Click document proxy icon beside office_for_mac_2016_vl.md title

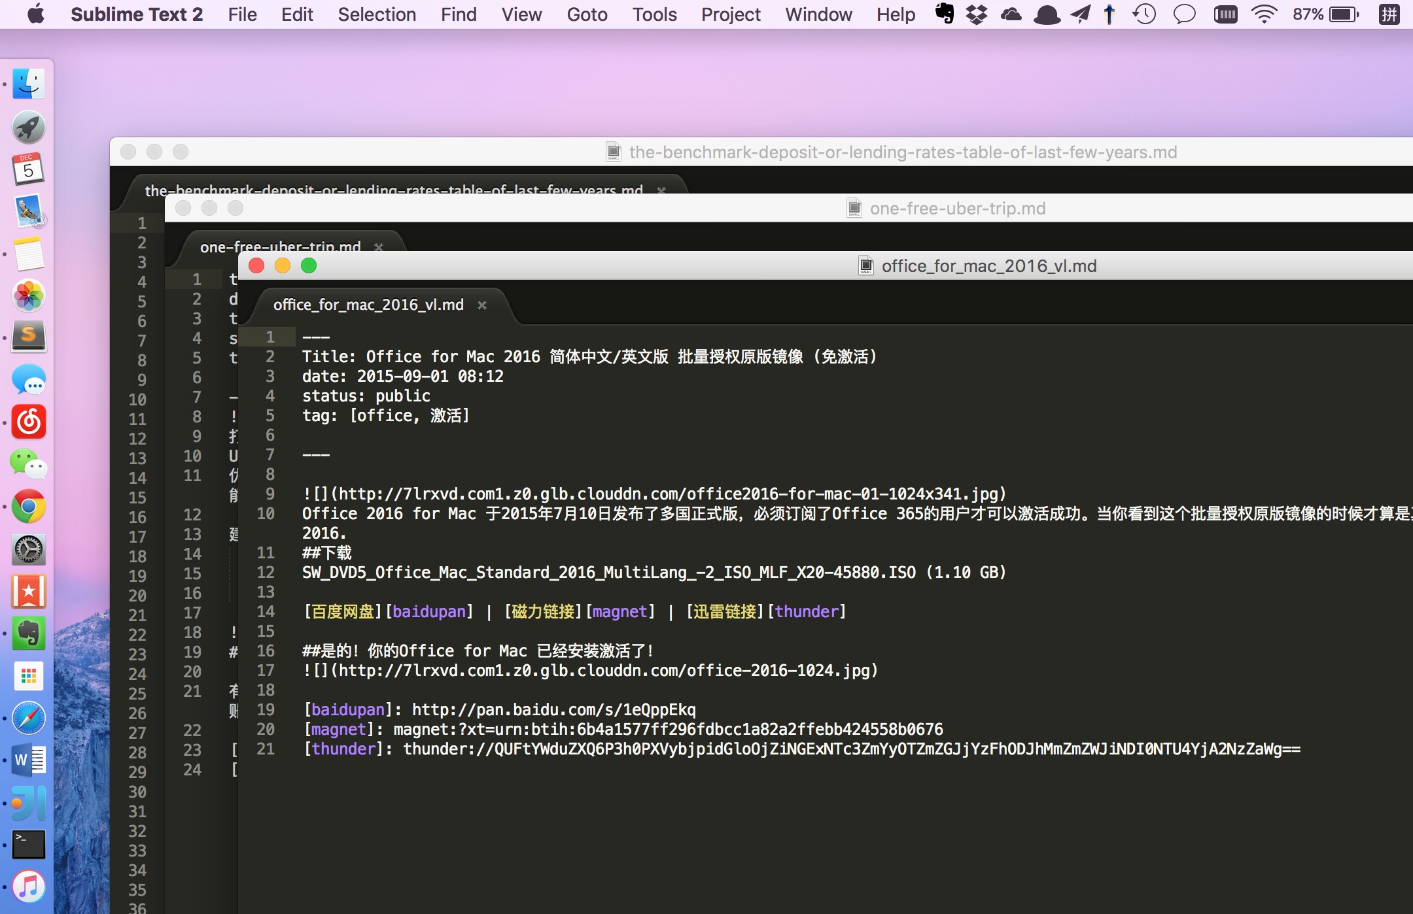pos(866,265)
